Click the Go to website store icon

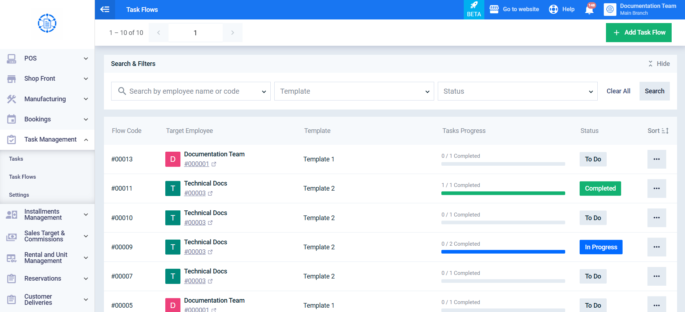tap(494, 9)
